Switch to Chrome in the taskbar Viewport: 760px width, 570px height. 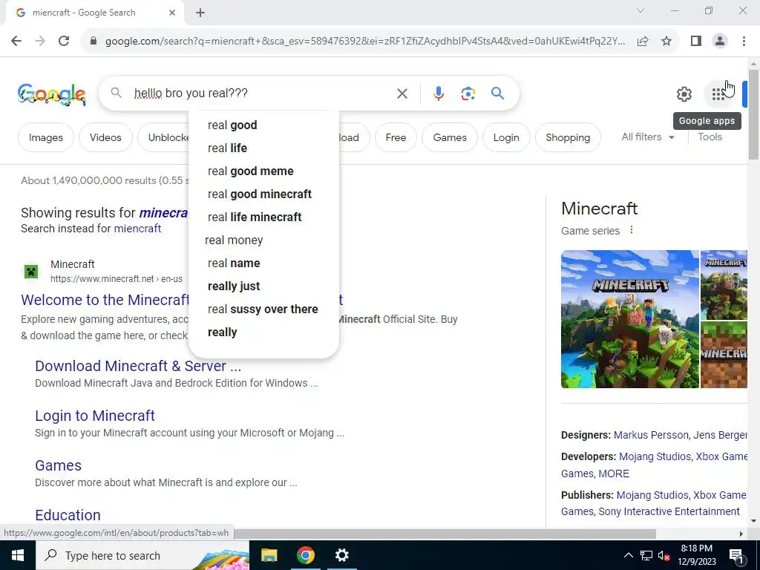[x=305, y=555]
